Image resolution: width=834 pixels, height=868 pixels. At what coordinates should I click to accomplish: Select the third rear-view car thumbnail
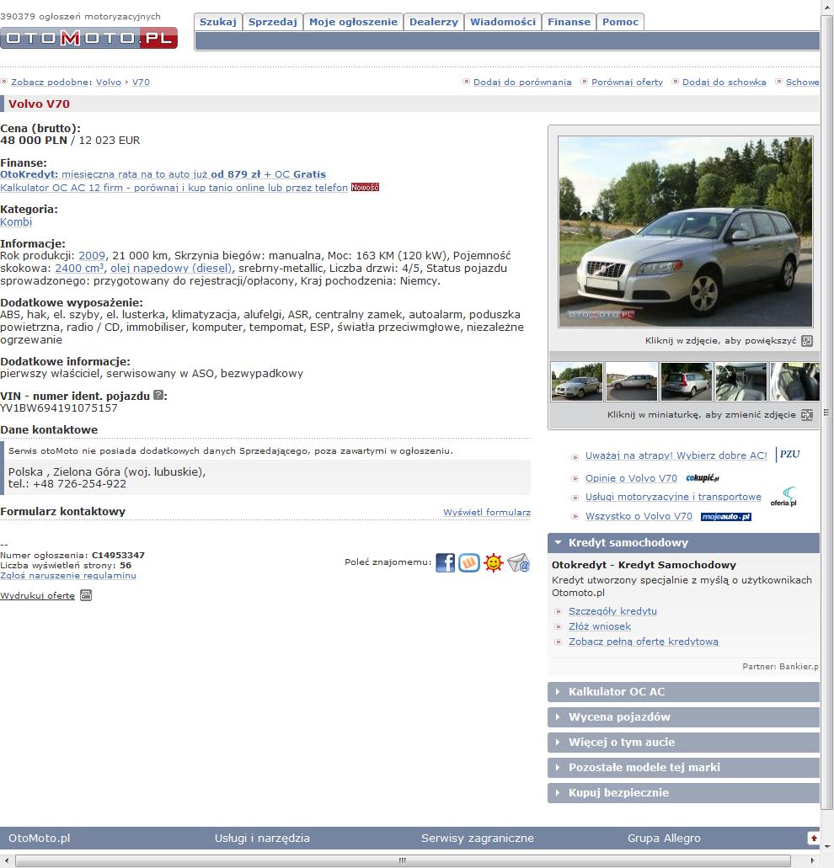pos(686,381)
